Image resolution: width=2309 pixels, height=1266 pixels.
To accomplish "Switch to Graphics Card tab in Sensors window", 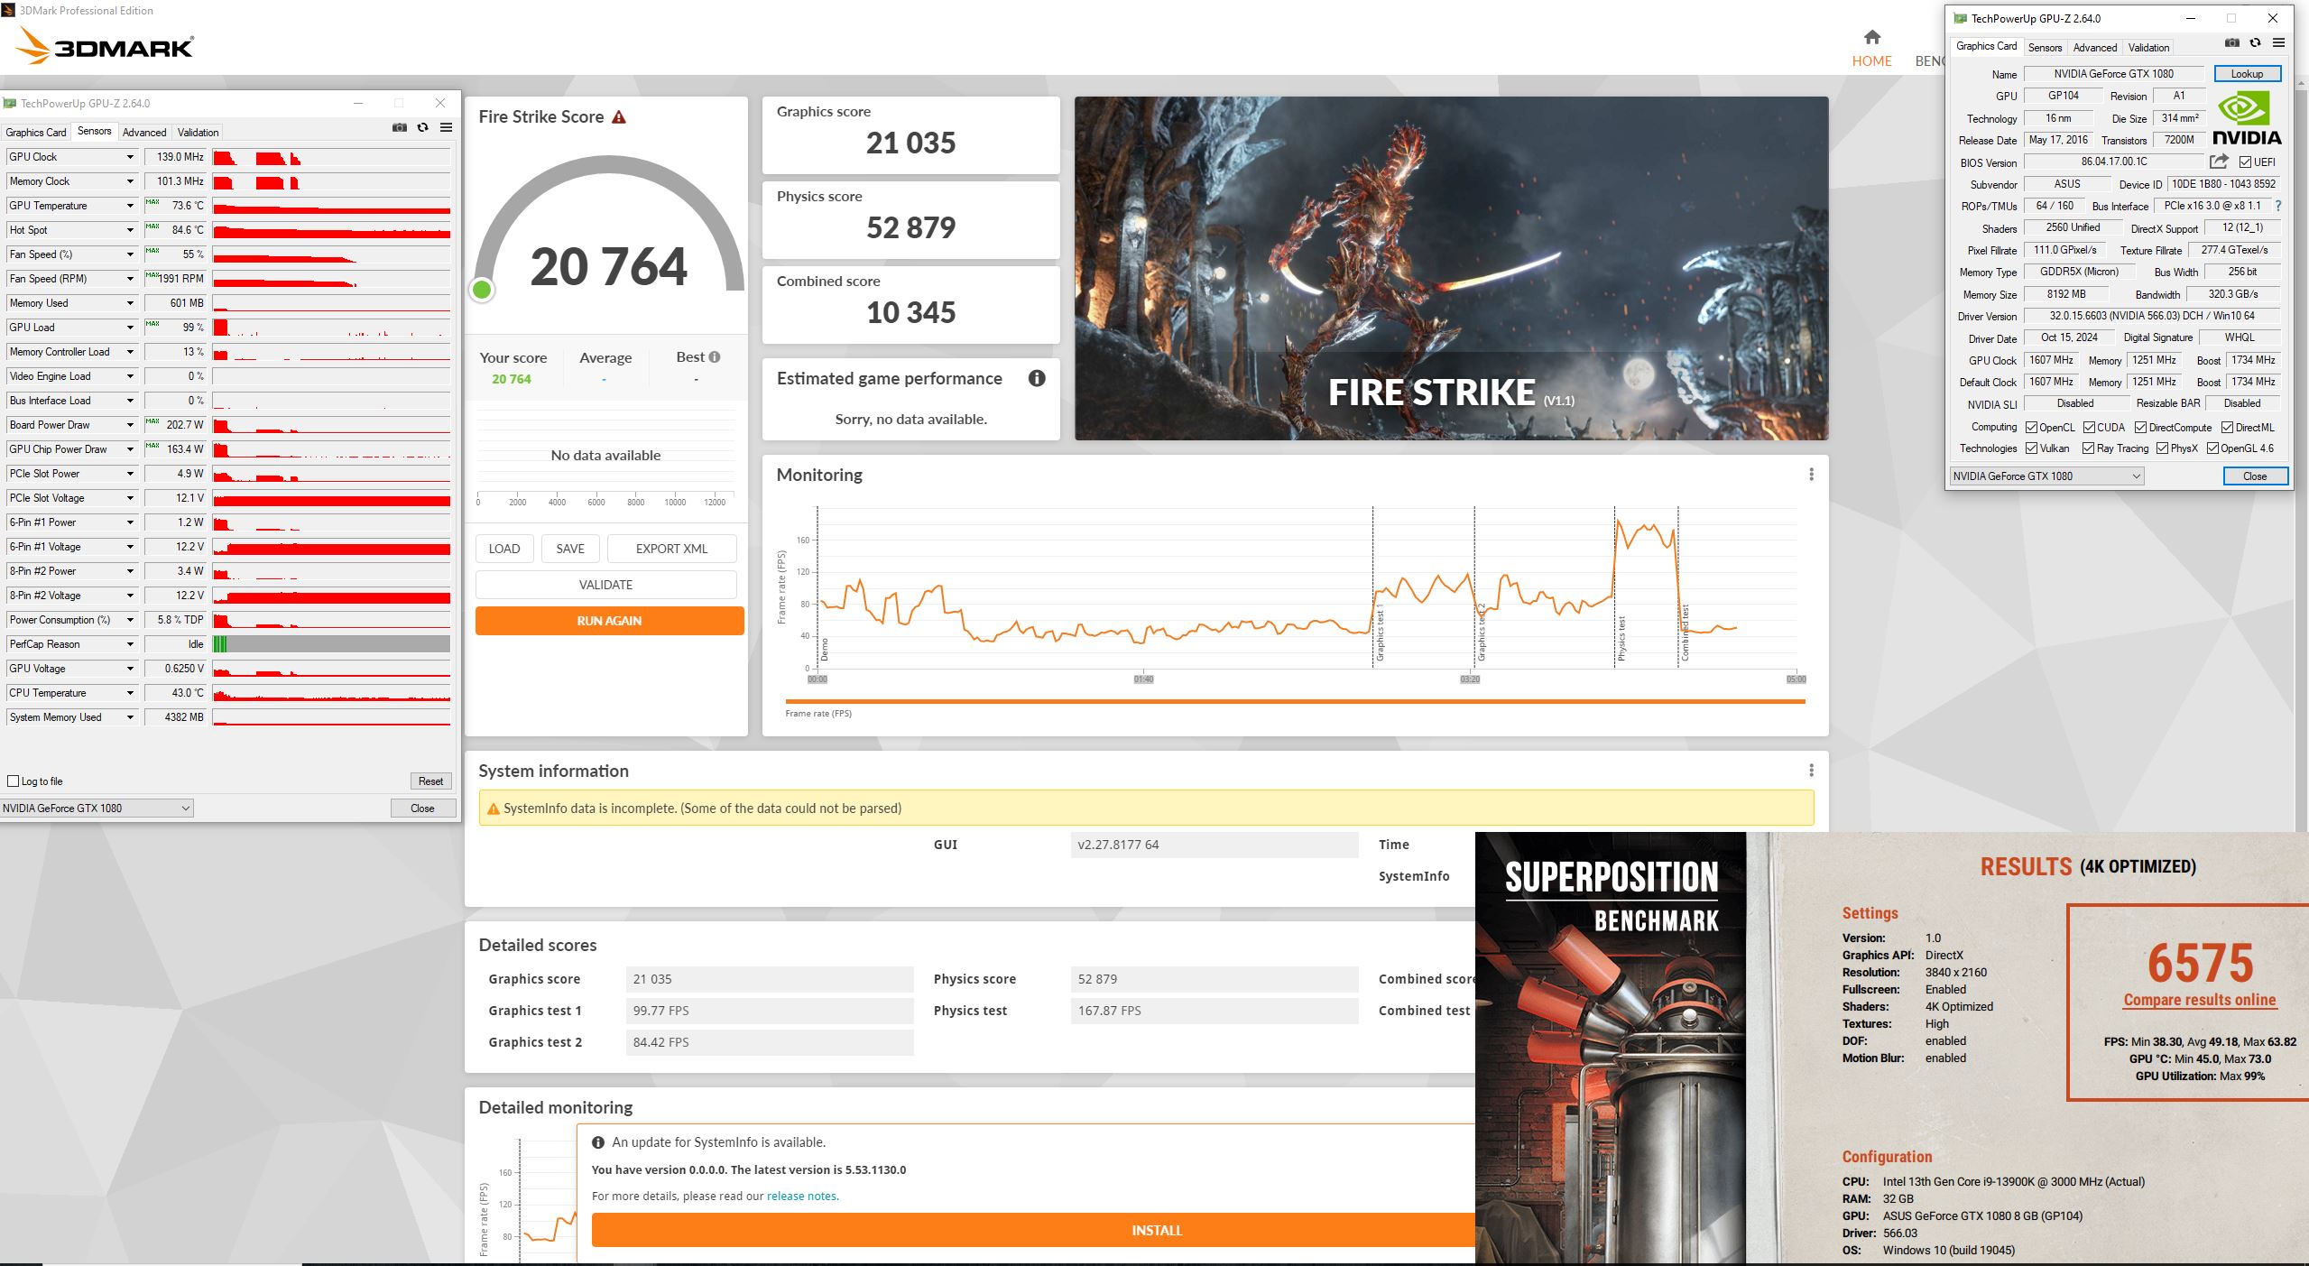I will (36, 133).
